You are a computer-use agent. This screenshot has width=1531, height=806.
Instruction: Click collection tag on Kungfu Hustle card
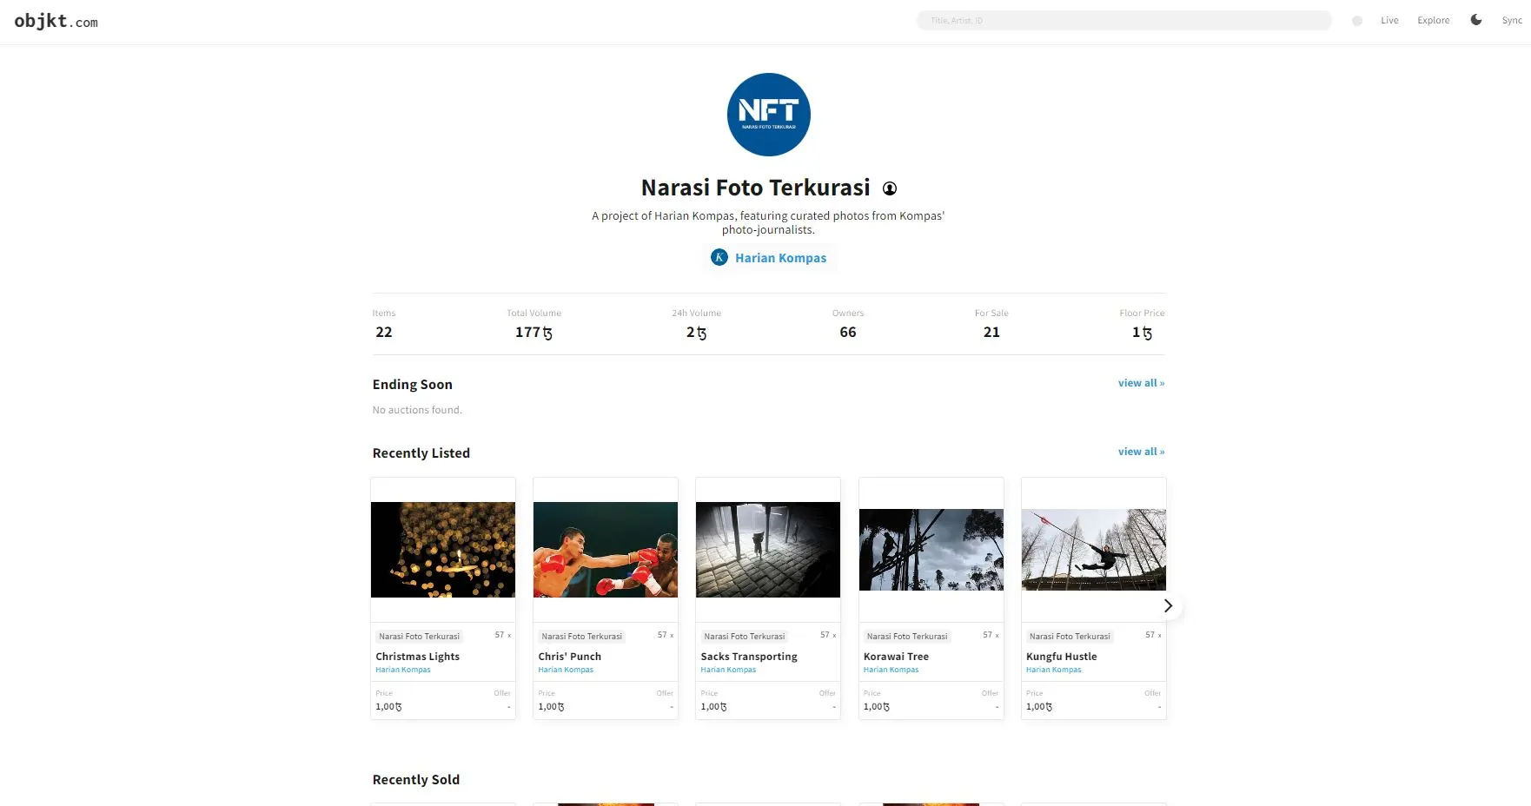point(1070,637)
